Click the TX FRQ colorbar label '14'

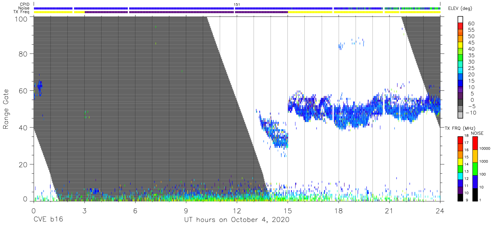(466, 164)
